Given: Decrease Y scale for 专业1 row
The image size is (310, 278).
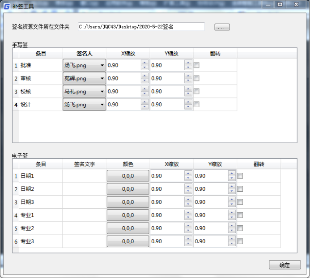Looking at the screenshot, I should [232, 218].
